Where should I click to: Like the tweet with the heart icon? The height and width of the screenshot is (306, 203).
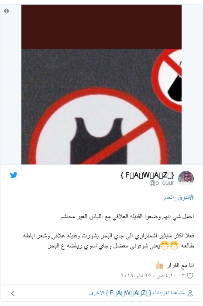[190, 275]
